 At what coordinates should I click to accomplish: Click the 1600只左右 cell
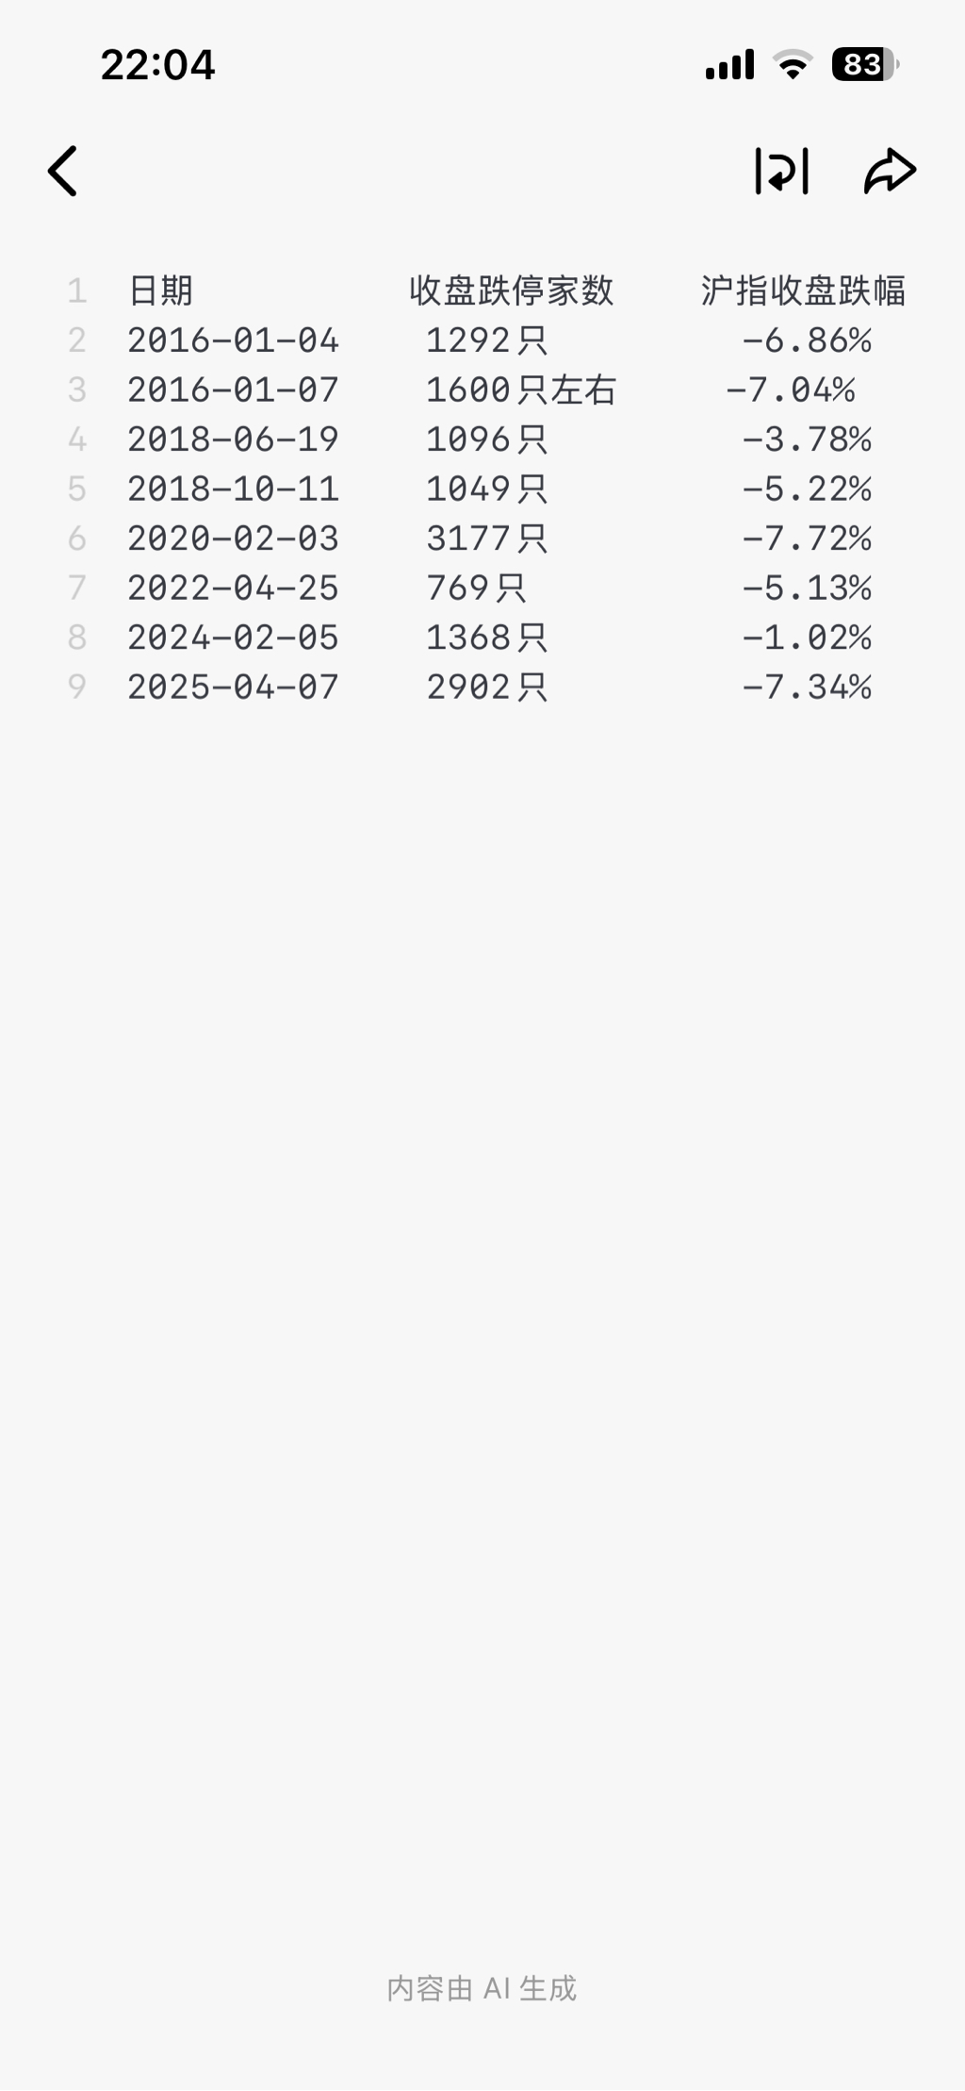[x=521, y=390]
